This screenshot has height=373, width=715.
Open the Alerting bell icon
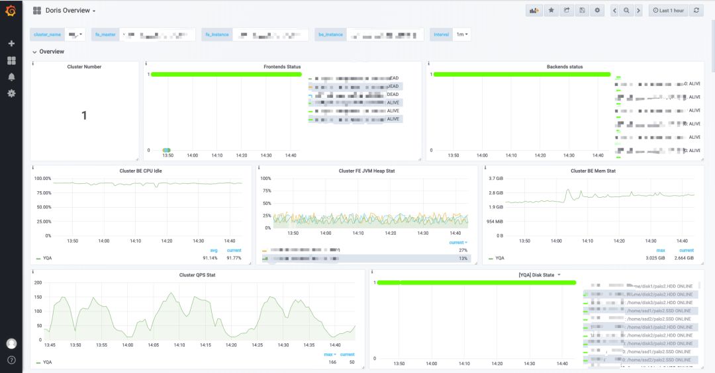coord(11,77)
